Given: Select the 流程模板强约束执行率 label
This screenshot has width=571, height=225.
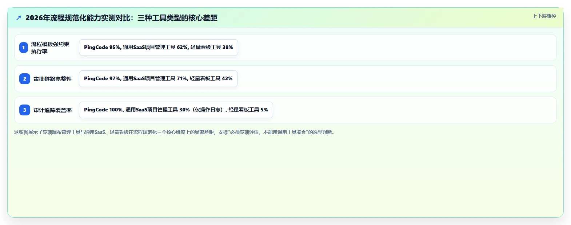Looking at the screenshot, I should (x=50, y=48).
